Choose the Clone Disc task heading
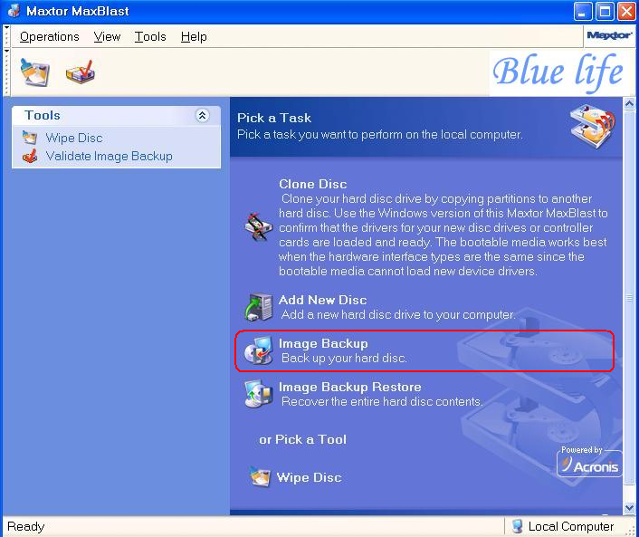 tap(313, 184)
